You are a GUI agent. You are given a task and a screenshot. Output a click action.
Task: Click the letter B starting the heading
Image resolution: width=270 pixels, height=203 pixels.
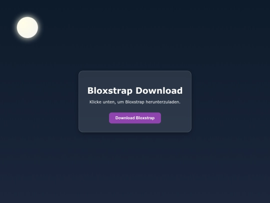click(90, 90)
